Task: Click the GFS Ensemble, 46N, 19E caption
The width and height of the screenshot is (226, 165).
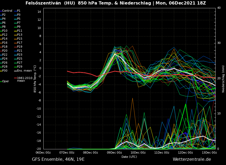Action: tap(58, 159)
